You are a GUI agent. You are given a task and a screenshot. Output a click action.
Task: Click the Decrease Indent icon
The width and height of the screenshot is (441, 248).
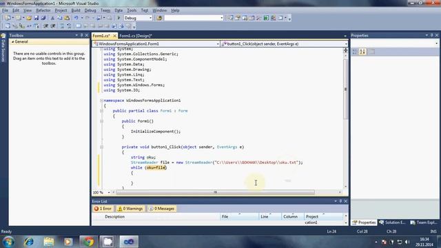[x=46, y=26]
